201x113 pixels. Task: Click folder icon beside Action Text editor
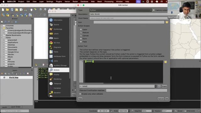(x=166, y=62)
